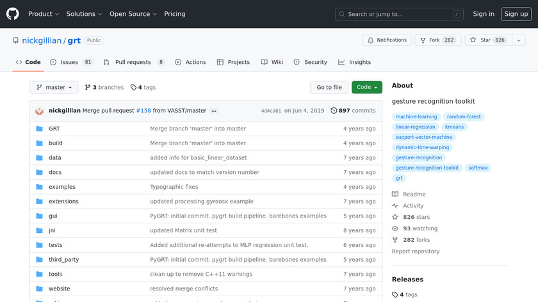Select the machine-learning topic tag
The height and width of the screenshot is (302, 538).
point(416,117)
